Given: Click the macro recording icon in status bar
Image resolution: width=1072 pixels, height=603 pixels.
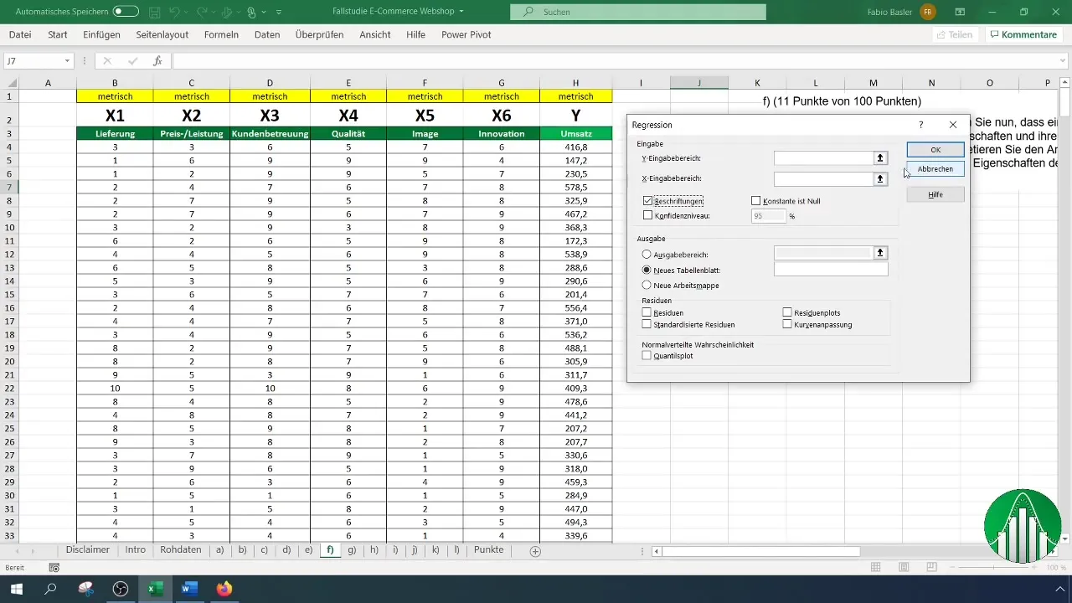Looking at the screenshot, I should [54, 568].
